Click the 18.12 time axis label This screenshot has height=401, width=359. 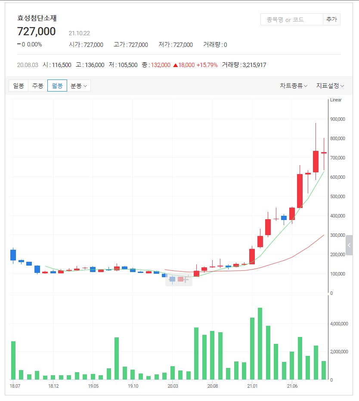point(53,386)
